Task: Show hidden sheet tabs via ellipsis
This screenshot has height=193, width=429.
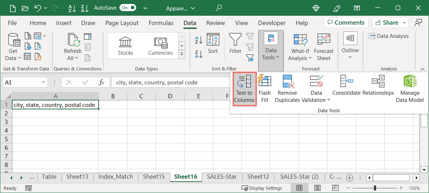Action: [x=31, y=177]
